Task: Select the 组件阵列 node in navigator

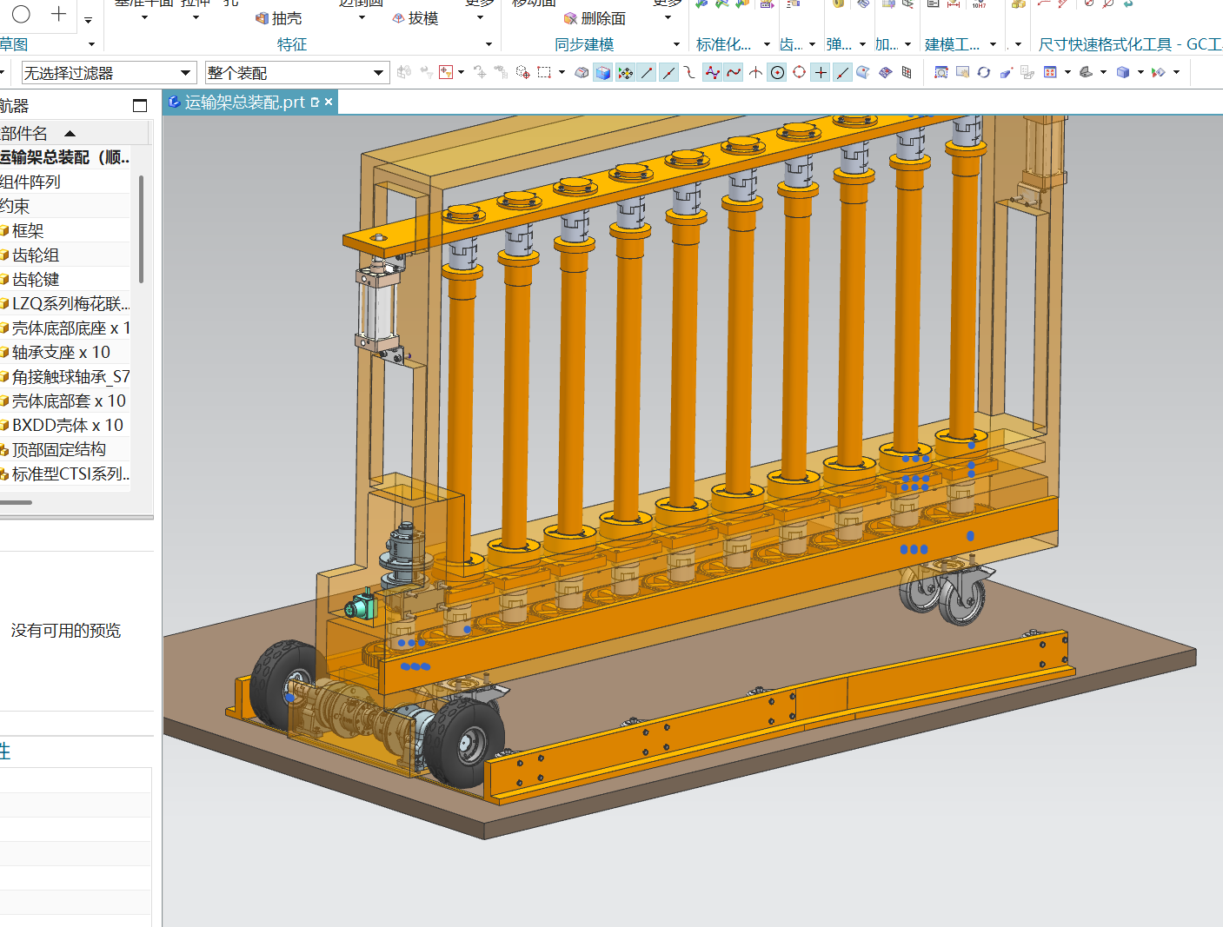Action: pos(30,182)
